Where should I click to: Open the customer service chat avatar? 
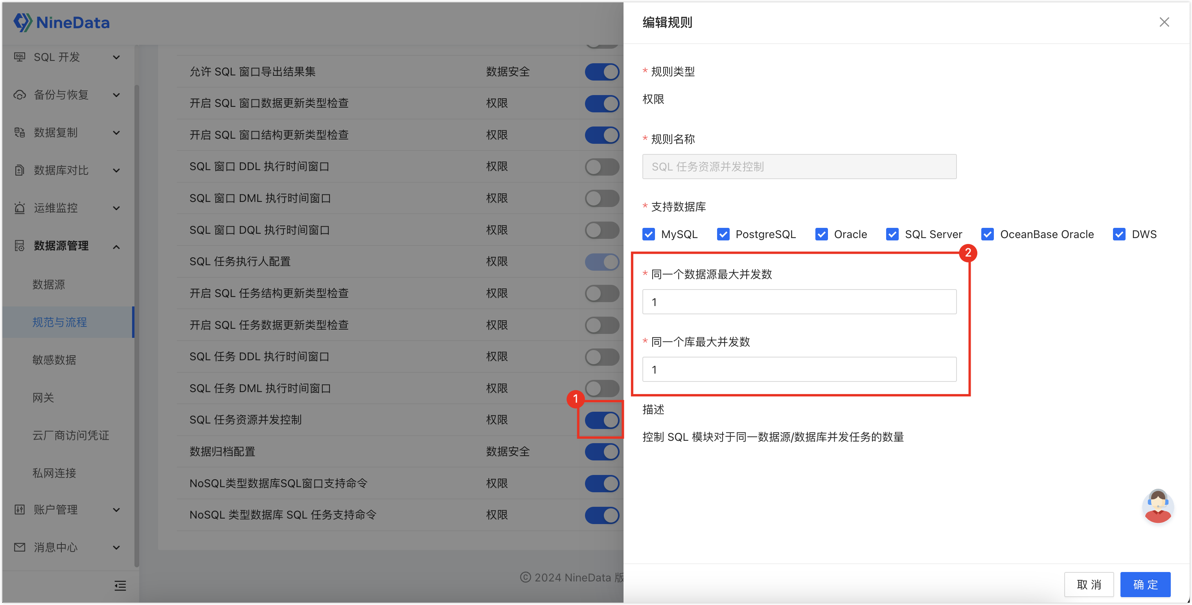tap(1158, 506)
